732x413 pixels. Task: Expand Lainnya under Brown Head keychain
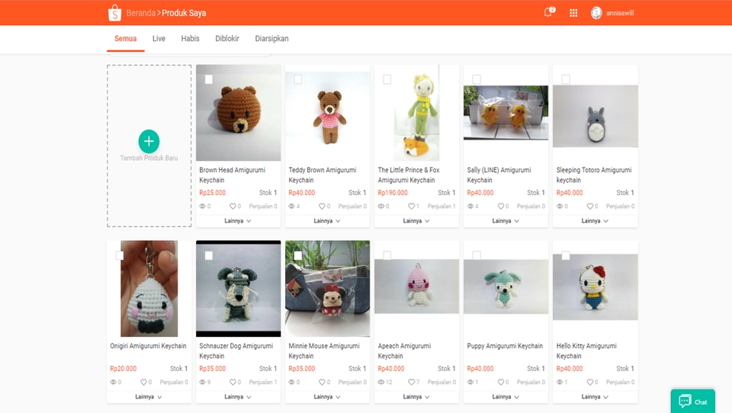[x=238, y=221]
